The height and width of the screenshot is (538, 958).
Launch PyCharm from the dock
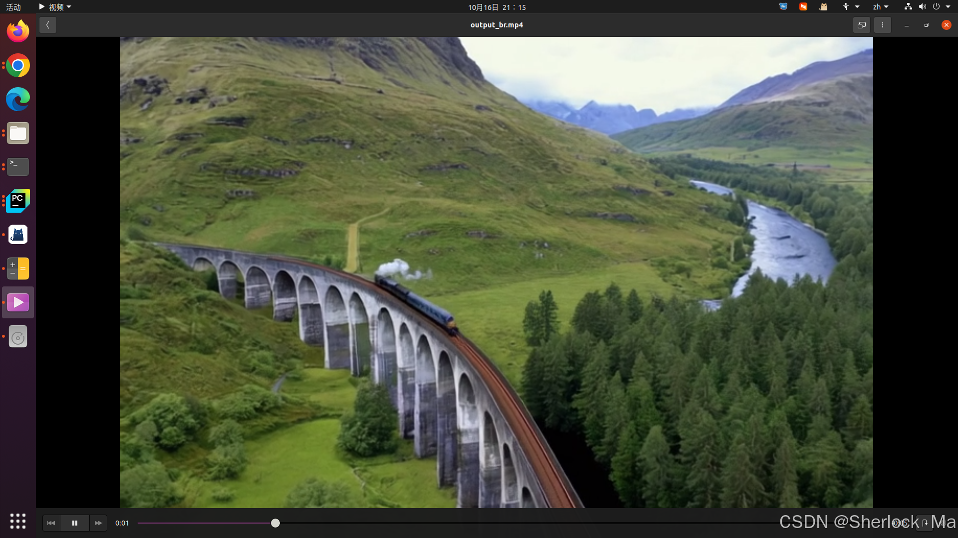tap(18, 201)
